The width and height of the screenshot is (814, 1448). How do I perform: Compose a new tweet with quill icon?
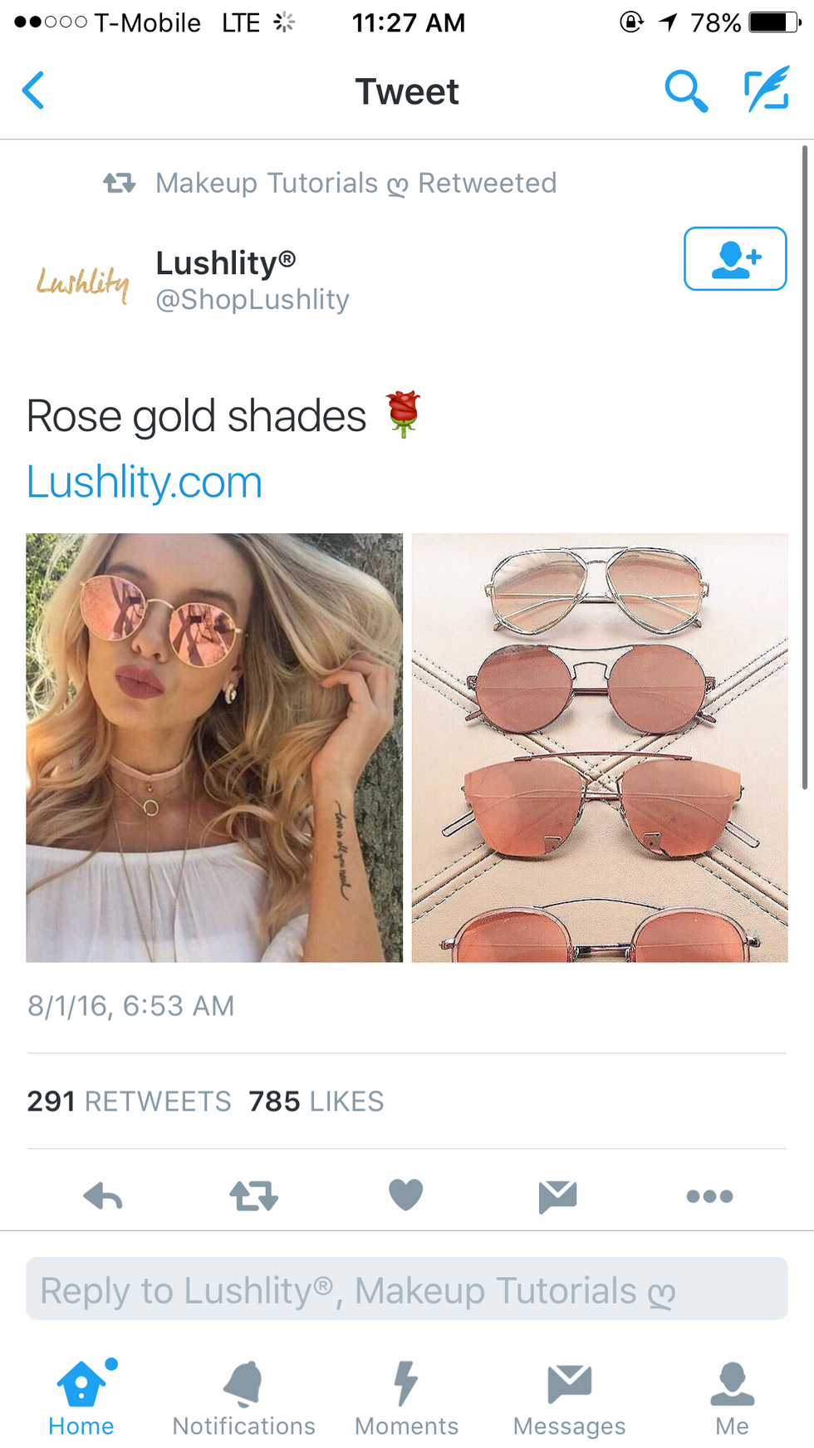coord(766,90)
